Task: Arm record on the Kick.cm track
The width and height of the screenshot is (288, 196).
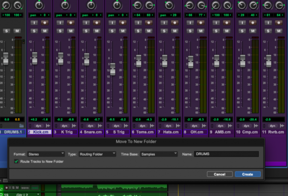Action: (45, 23)
